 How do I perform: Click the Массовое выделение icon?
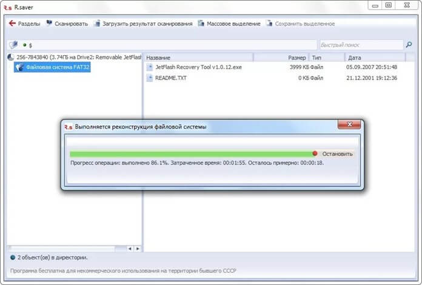201,24
